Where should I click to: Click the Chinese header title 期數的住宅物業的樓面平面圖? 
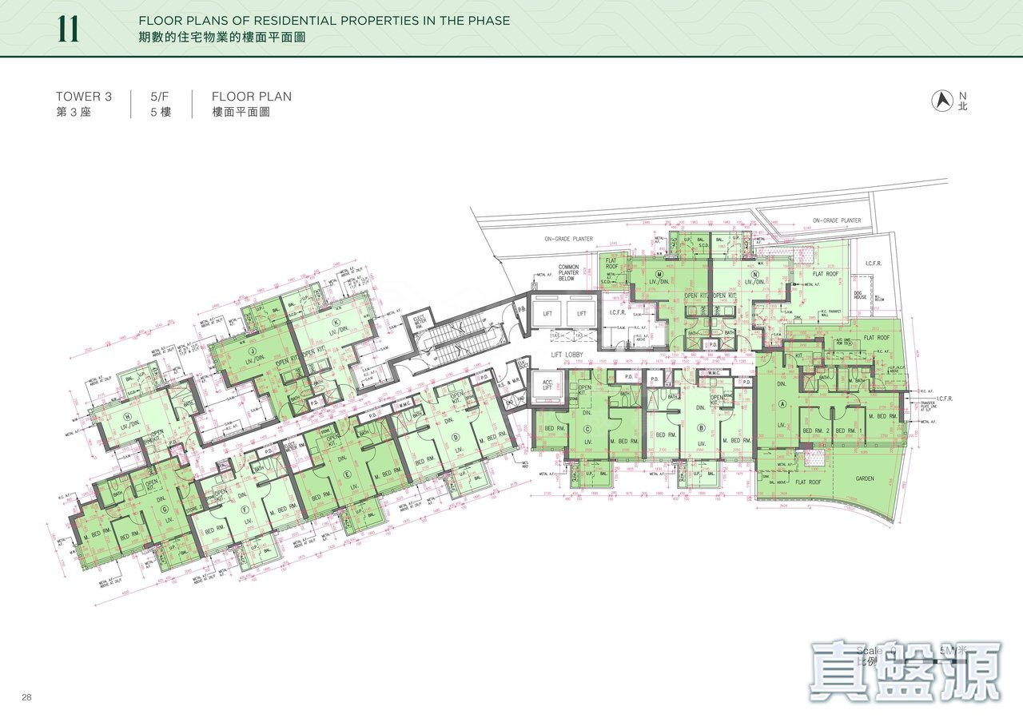(x=221, y=38)
